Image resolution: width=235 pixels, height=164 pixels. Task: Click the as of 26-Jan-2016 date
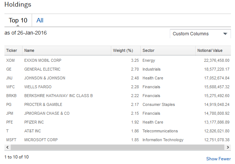pos(26,33)
